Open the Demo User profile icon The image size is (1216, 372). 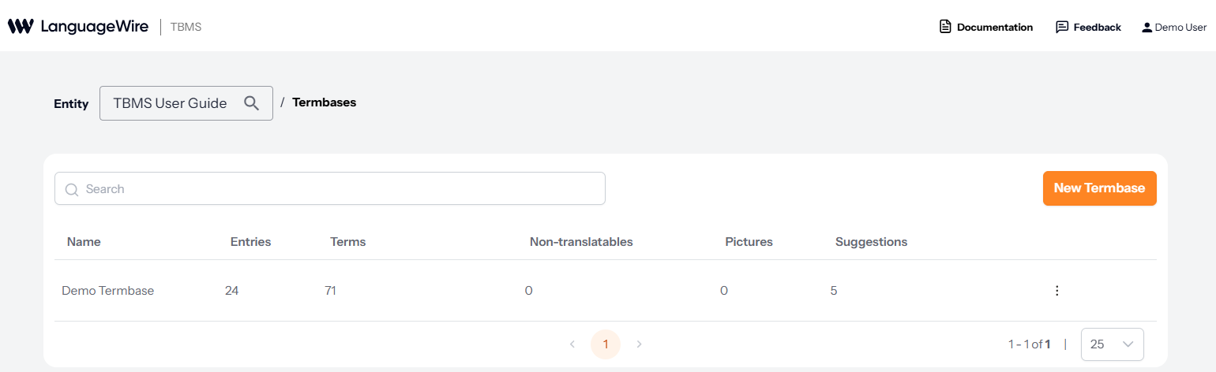coord(1147,27)
